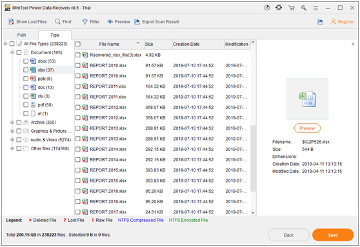Click the orange Preview button

click(x=307, y=128)
